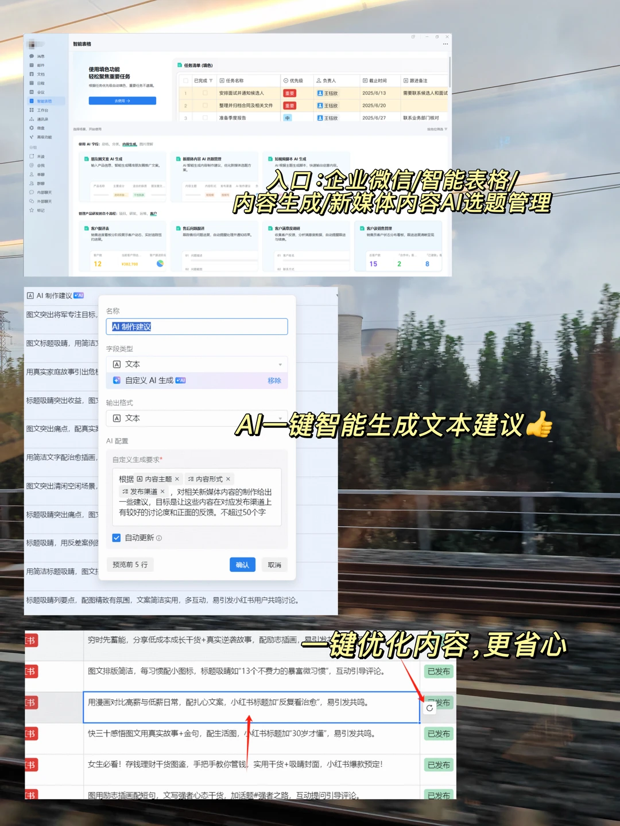Click 已发布 tag in the 图文排版简洁 row
Image resolution: width=620 pixels, height=826 pixels.
click(439, 671)
